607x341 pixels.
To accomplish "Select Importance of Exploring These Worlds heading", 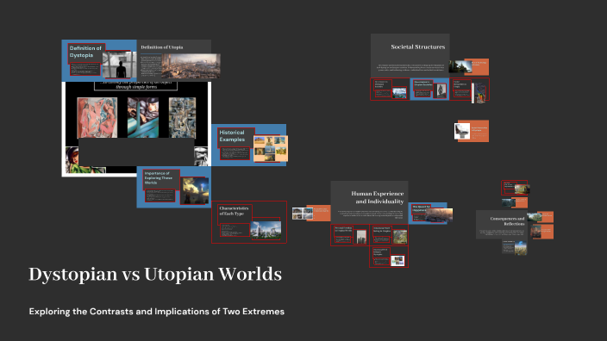I will pyautogui.click(x=159, y=178).
